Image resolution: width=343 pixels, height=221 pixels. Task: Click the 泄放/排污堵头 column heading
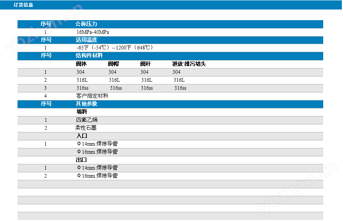click(189, 64)
